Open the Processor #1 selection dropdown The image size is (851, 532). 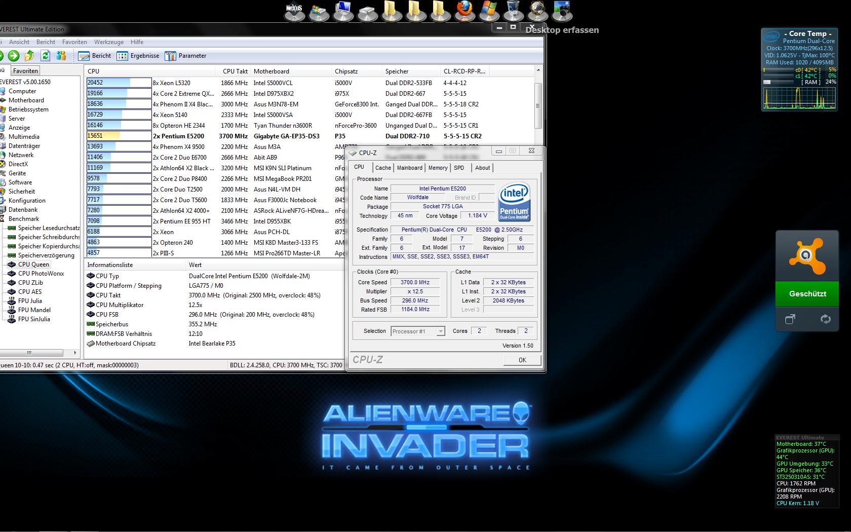[418, 331]
